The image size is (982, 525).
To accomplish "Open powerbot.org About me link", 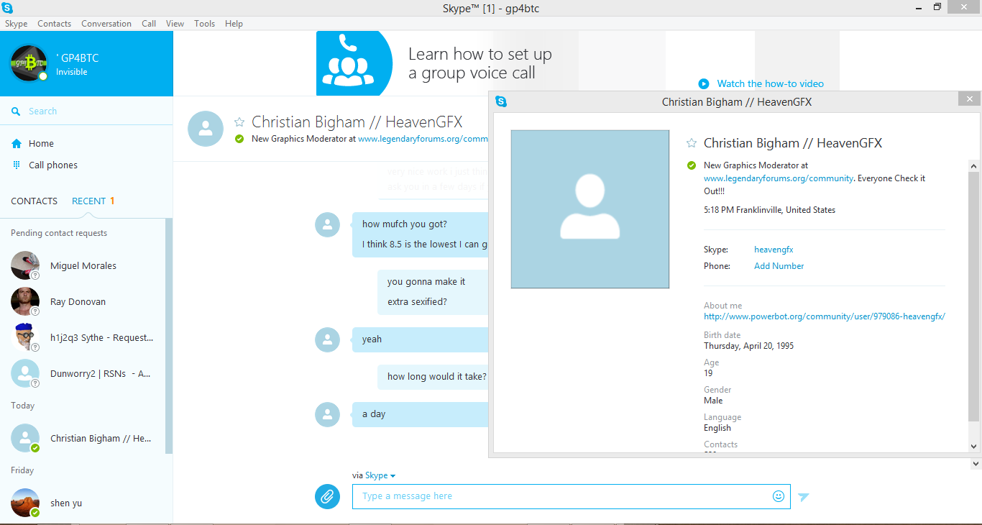I will (x=825, y=316).
